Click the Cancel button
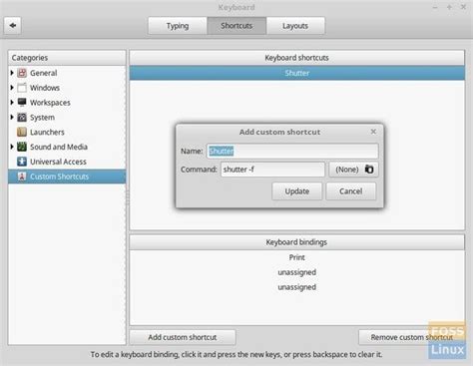 click(351, 191)
